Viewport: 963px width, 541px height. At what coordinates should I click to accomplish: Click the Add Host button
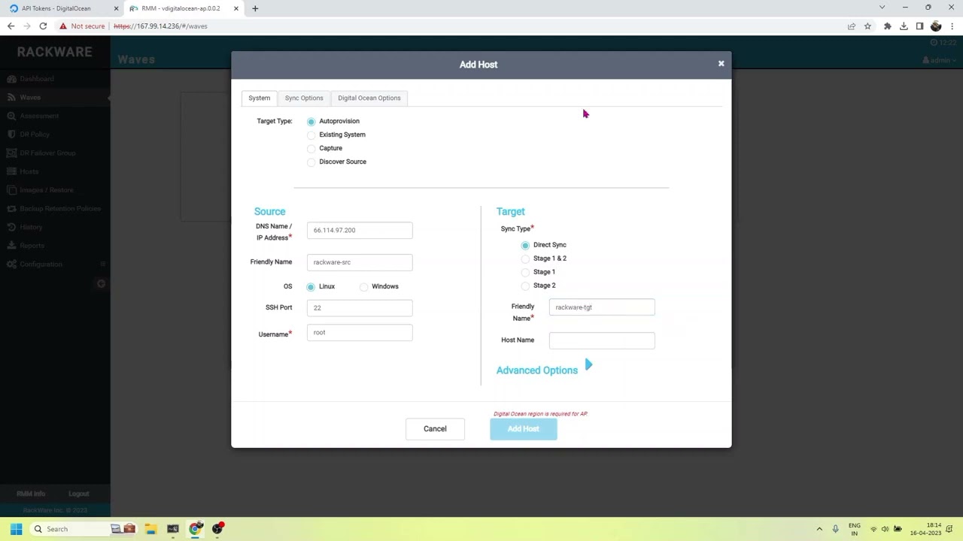click(524, 429)
